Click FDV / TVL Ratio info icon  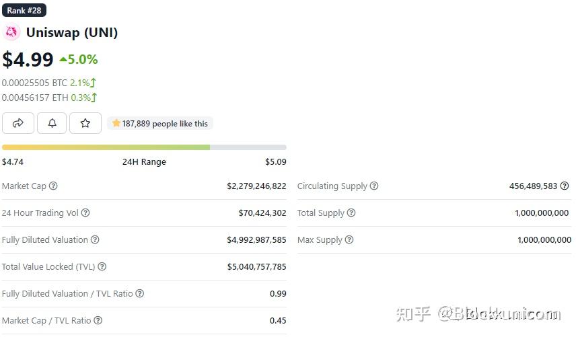[139, 294]
